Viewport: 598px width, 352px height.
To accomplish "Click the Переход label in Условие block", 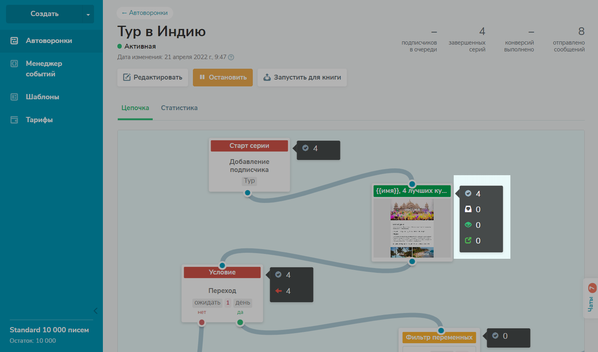I will click(222, 291).
